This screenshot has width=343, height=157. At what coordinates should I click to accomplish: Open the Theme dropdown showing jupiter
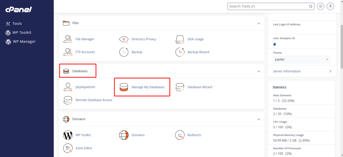302,60
